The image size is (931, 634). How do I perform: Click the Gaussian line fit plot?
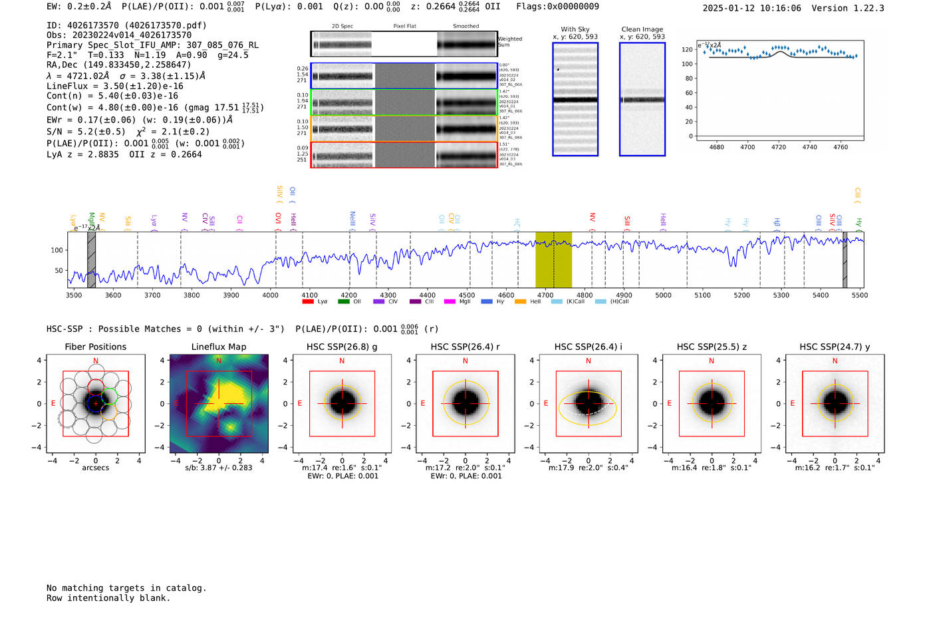pos(779,90)
